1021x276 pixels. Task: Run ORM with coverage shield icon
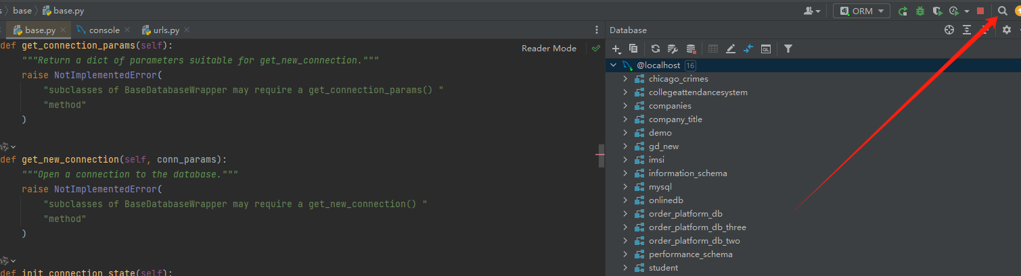(x=937, y=11)
